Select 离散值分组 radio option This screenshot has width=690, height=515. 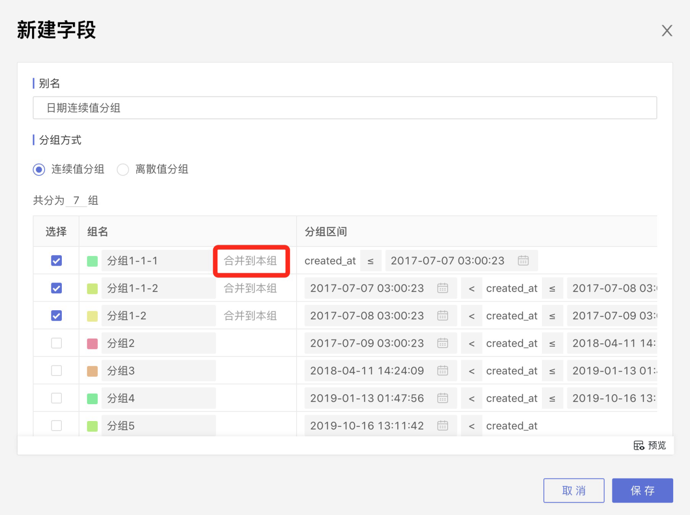pos(123,169)
